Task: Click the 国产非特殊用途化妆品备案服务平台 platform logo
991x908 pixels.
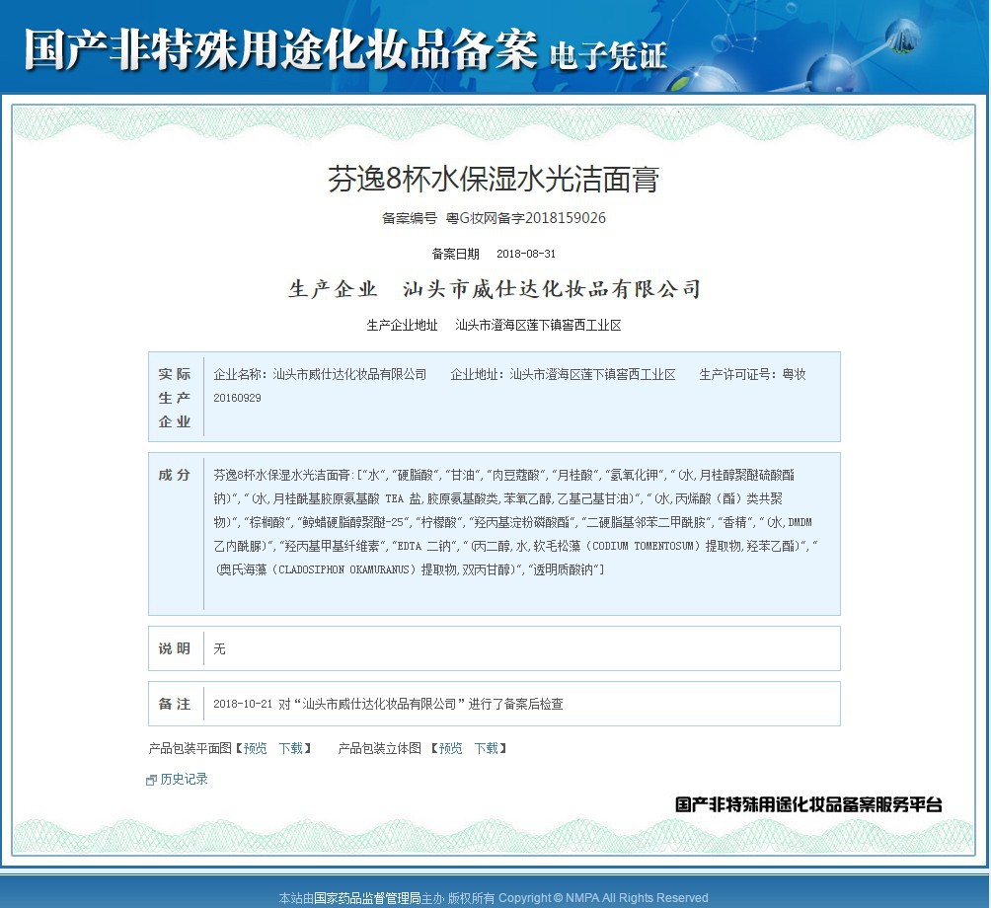Action: click(808, 804)
